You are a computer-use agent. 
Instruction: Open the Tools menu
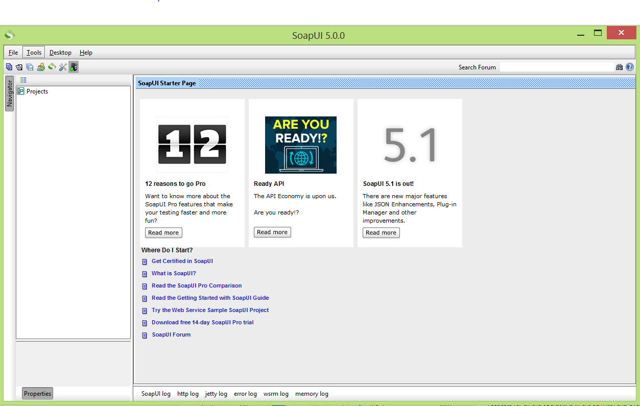click(33, 52)
